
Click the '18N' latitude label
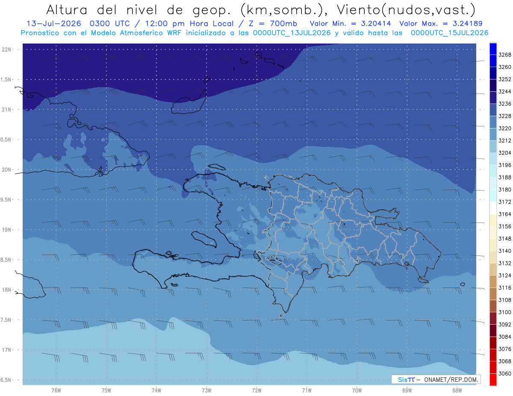pyautogui.click(x=7, y=290)
